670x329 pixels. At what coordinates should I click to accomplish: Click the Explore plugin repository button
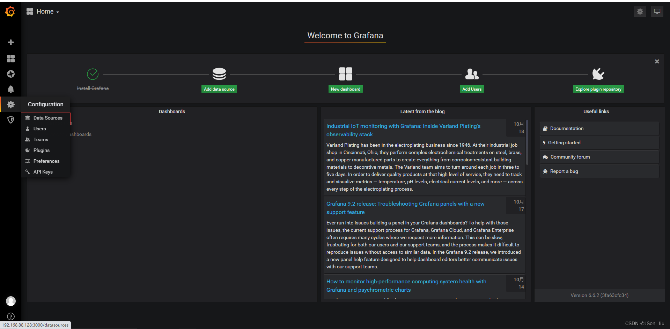pos(598,89)
